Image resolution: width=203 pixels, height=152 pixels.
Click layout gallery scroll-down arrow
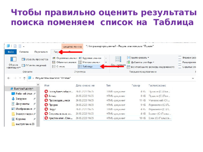pyautogui.click(x=106, y=62)
